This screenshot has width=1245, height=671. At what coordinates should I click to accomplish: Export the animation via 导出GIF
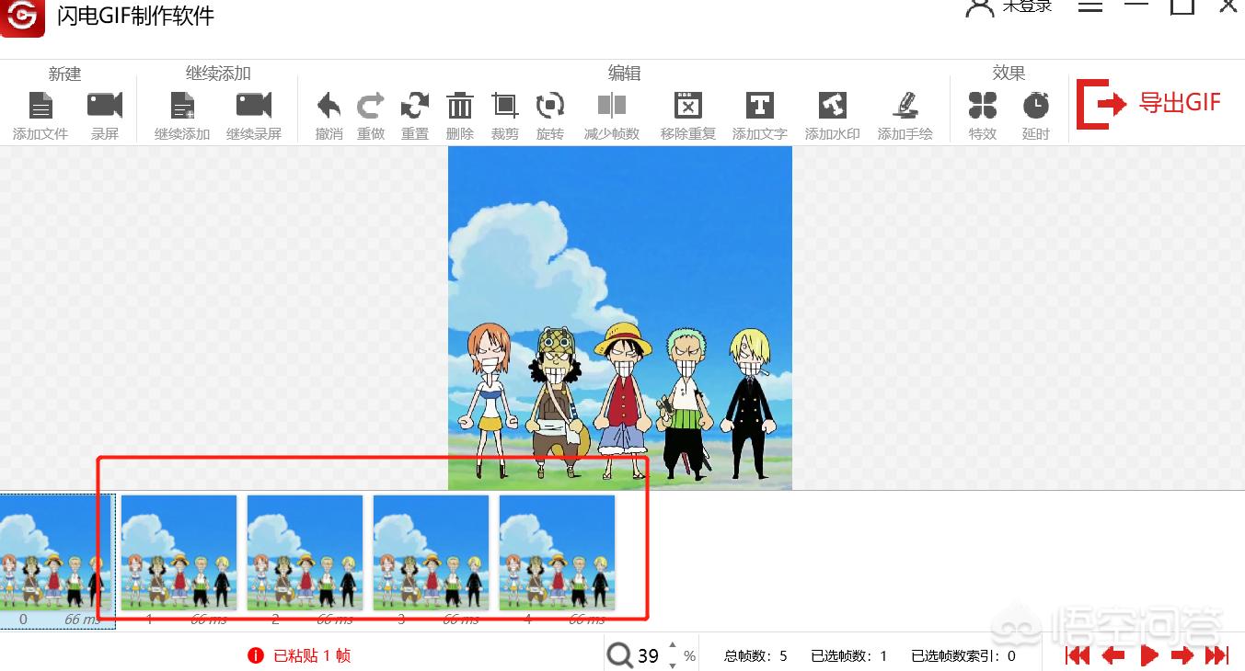(1149, 103)
